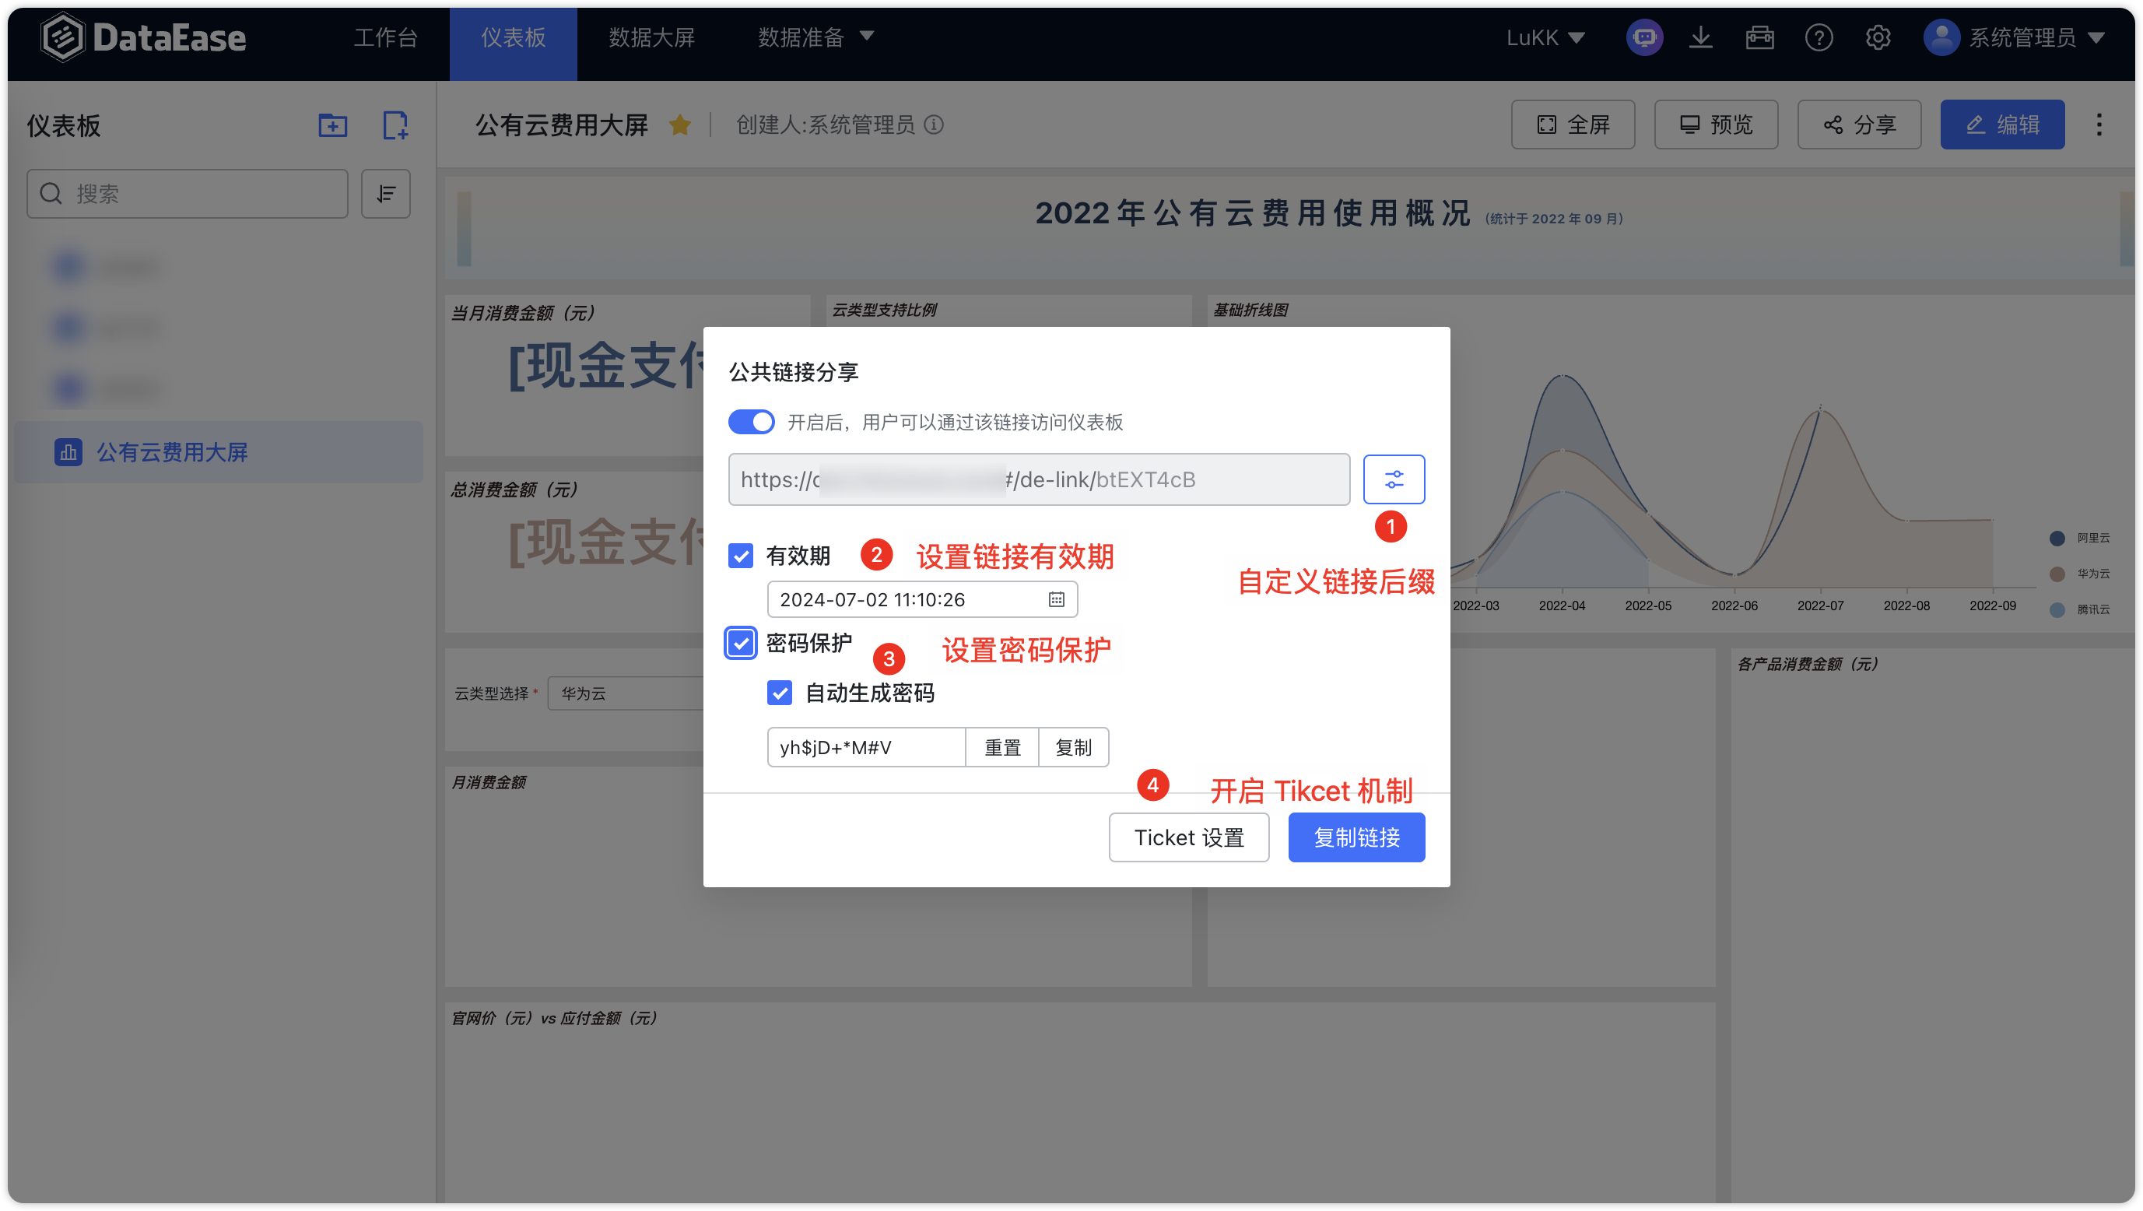The width and height of the screenshot is (2143, 1211).
Task: Uncheck the 密码保护 checkbox
Action: pyautogui.click(x=740, y=644)
